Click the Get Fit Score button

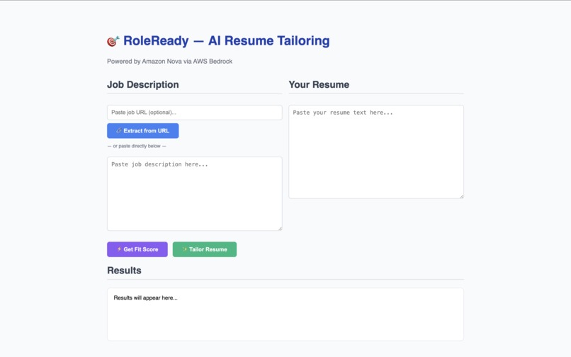137,249
